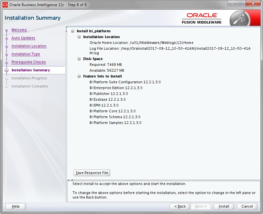Image resolution: width=263 pixels, height=214 pixels.
Task: Open the Auto Updates step
Action: click(x=23, y=38)
